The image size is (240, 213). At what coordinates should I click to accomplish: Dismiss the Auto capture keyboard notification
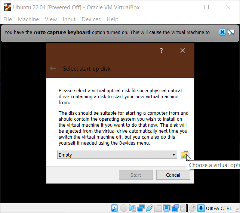[x=222, y=32]
